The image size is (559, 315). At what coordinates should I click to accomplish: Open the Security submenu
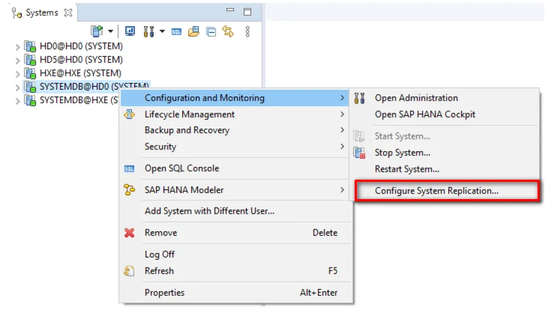coord(235,147)
